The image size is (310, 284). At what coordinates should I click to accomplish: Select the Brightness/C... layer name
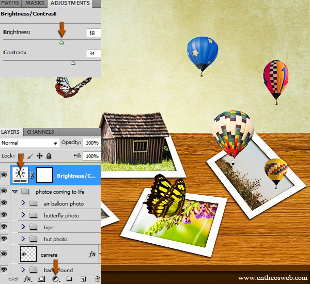point(76,176)
